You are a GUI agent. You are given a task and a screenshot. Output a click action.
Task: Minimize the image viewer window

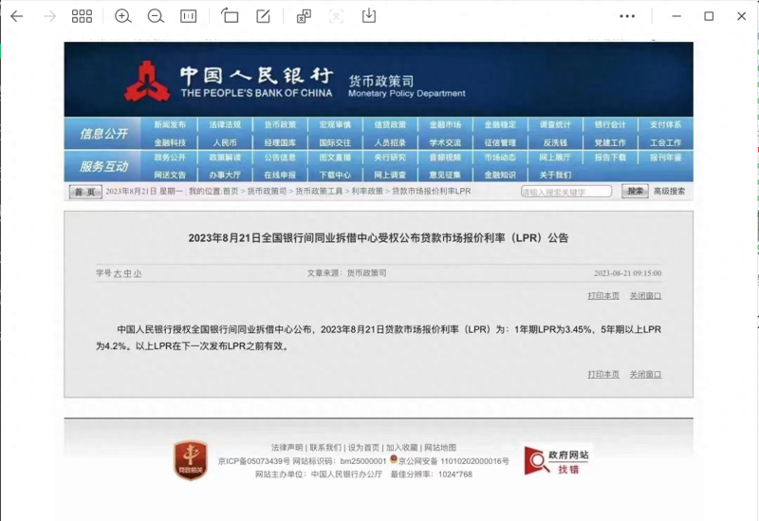(676, 16)
